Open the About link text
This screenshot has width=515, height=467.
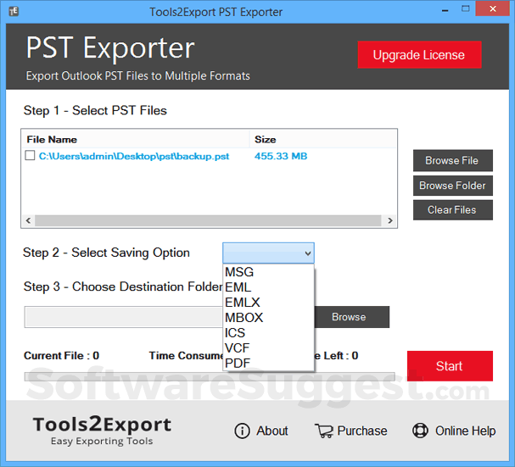pyautogui.click(x=272, y=431)
